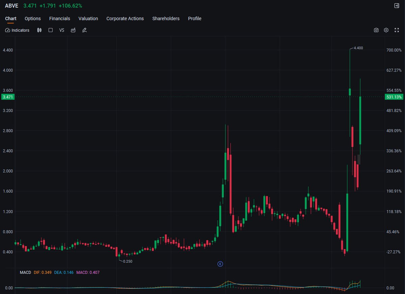Click the 409.09% axis label
405x294 pixels.
[x=394, y=131]
